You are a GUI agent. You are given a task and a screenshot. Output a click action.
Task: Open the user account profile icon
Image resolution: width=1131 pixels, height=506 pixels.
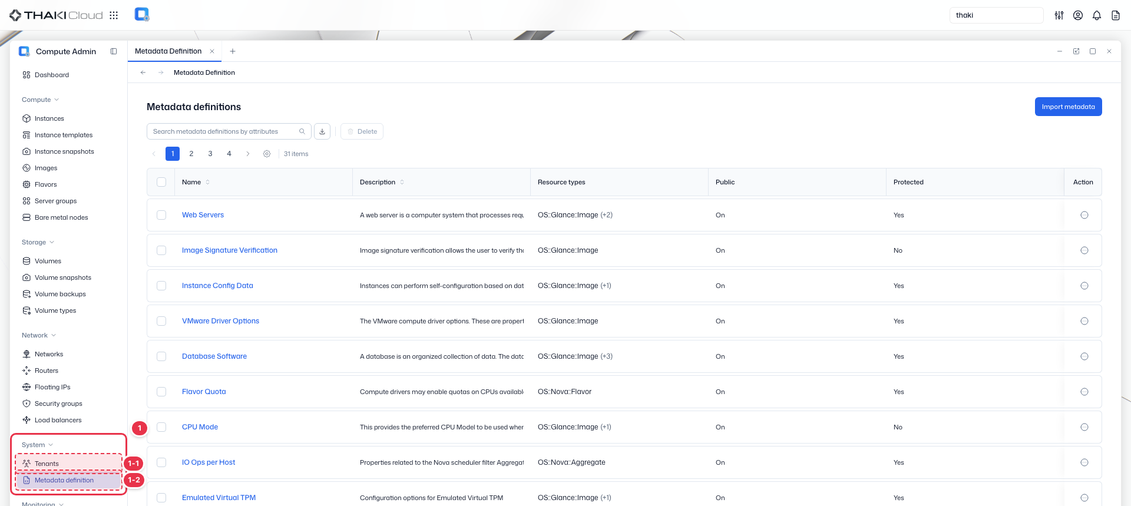point(1078,15)
